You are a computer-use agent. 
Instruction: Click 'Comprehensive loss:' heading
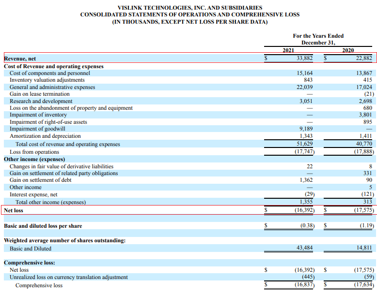(x=30, y=263)
